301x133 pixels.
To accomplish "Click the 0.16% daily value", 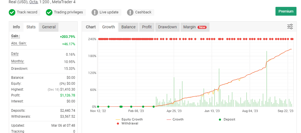I will coord(71,54).
